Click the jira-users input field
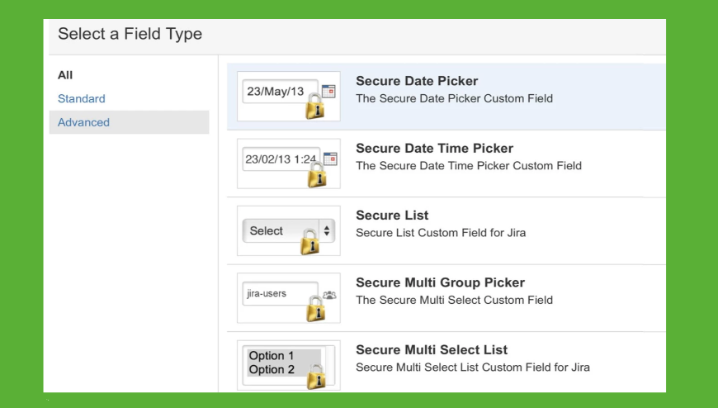The width and height of the screenshot is (718, 408). [276, 293]
